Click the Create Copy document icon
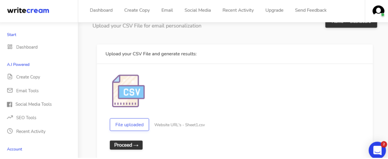388x159 pixels. [x=10, y=76]
